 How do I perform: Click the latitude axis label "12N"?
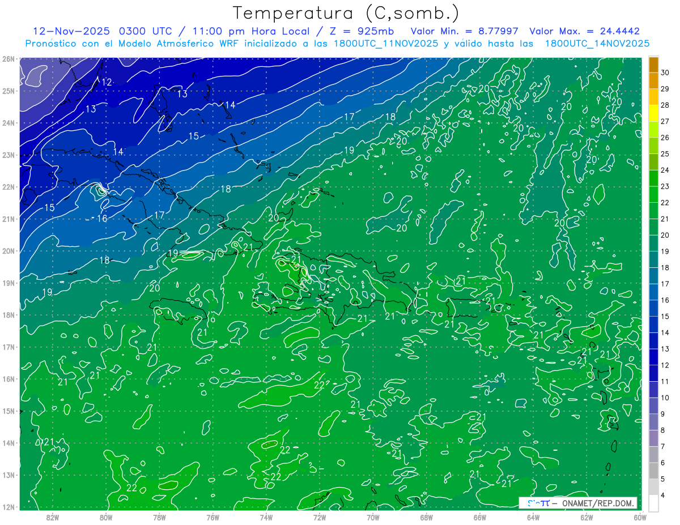click(8, 507)
